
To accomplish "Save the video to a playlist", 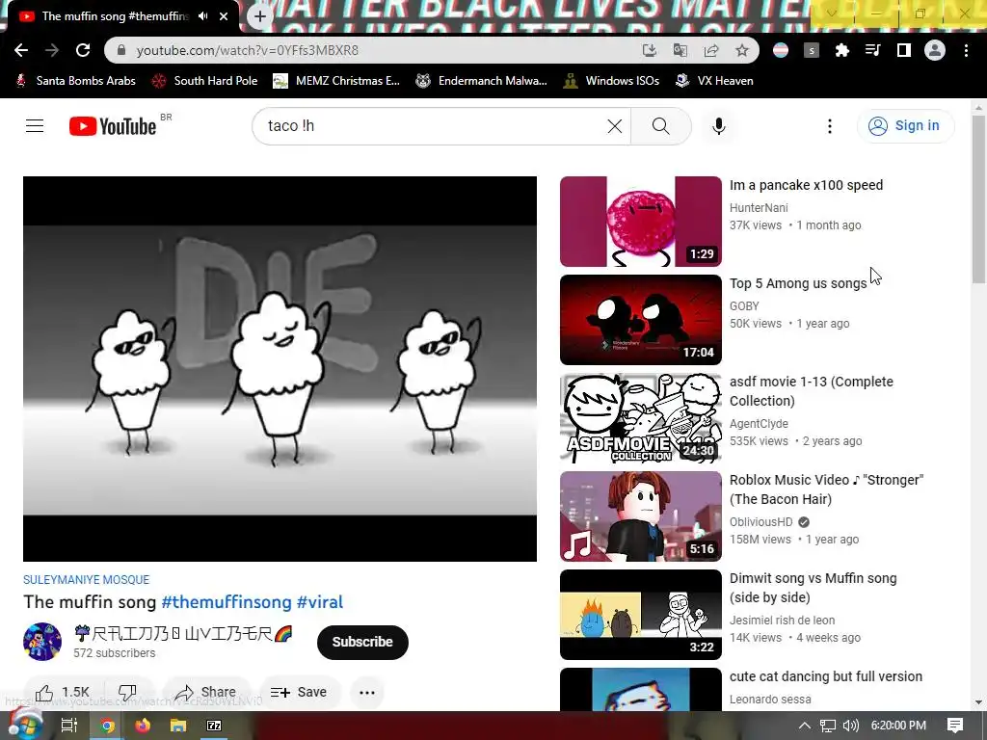I will click(x=299, y=692).
